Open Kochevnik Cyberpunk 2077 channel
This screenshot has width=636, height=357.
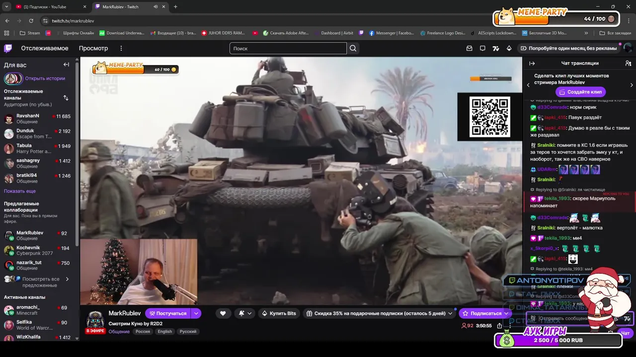click(x=37, y=250)
